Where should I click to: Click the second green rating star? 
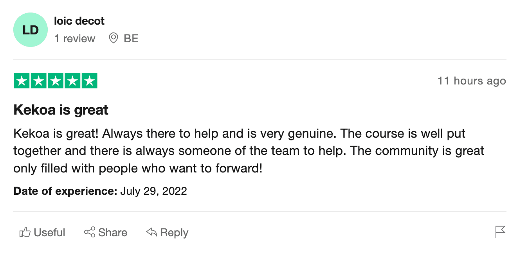coord(38,81)
